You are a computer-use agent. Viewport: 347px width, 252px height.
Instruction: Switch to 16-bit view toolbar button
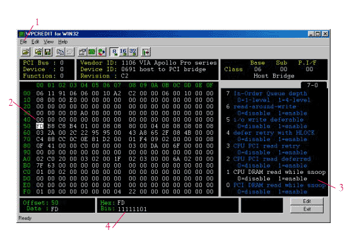pos(123,52)
